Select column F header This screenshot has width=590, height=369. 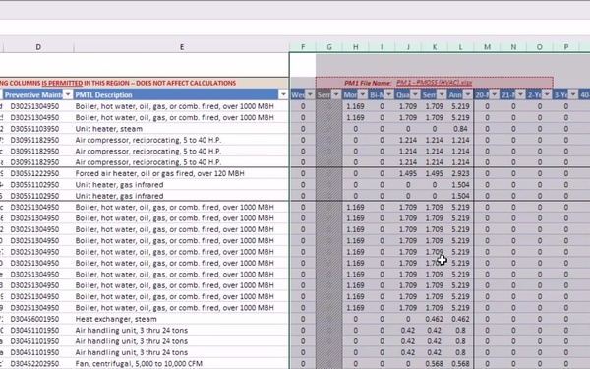click(303, 47)
